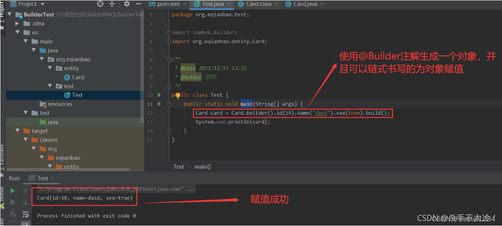Screen dimensions: 502x226
Task: Collapse the BuilderTest project root
Action: (x=9, y=15)
